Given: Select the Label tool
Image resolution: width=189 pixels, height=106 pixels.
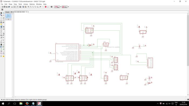Looking at the screenshot, I should pos(4,49).
